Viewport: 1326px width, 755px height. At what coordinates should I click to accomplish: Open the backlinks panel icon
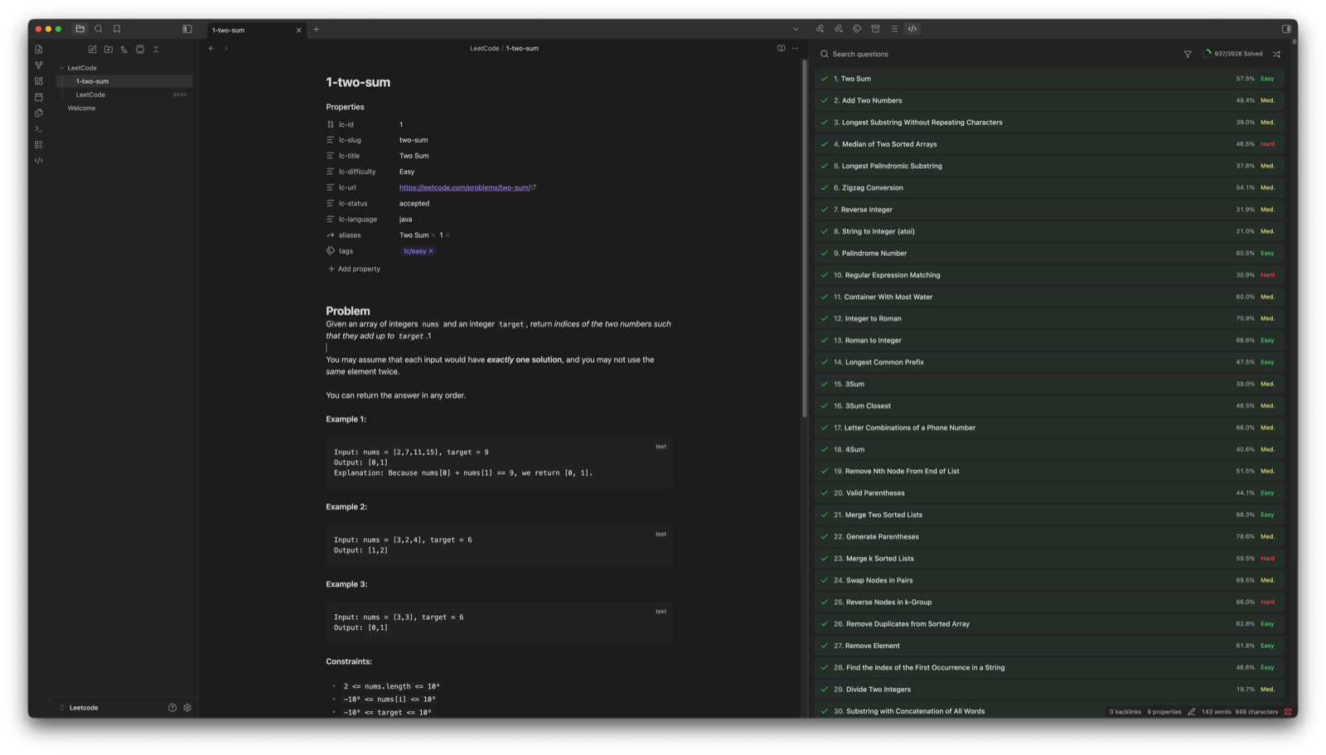[x=820, y=29]
